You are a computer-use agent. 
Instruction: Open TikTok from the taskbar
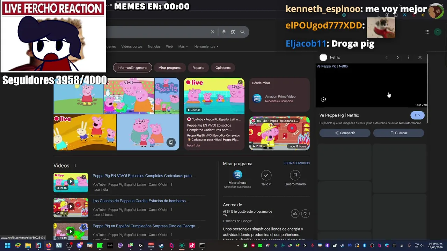(192, 245)
